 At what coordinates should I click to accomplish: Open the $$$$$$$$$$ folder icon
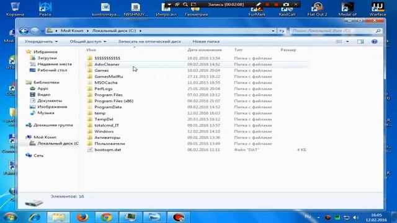tap(89, 58)
